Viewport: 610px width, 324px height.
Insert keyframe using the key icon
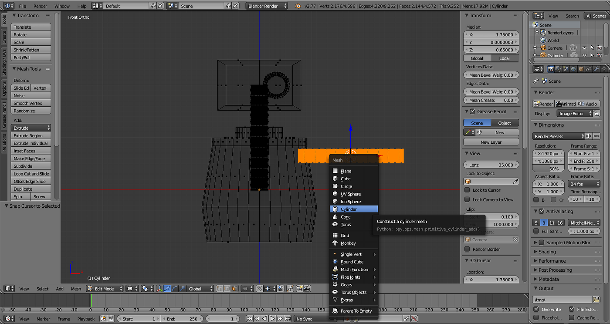click(x=406, y=319)
